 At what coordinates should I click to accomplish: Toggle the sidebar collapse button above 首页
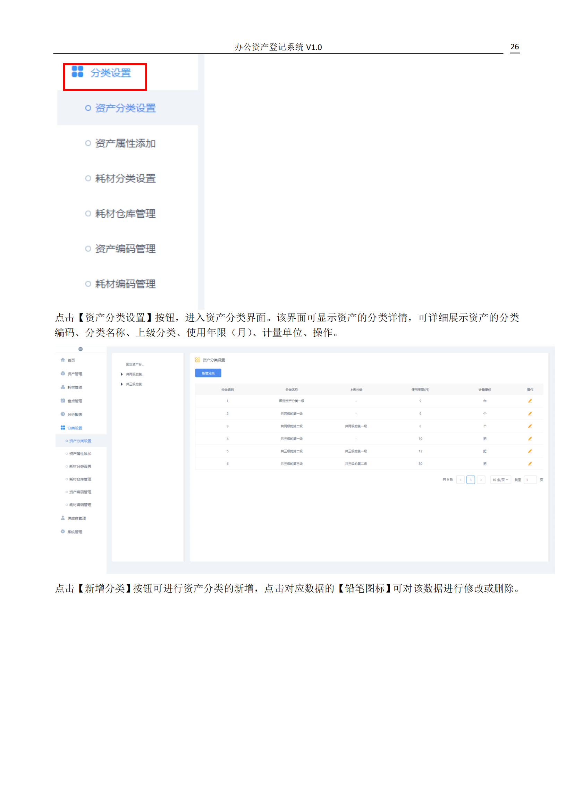click(x=81, y=349)
